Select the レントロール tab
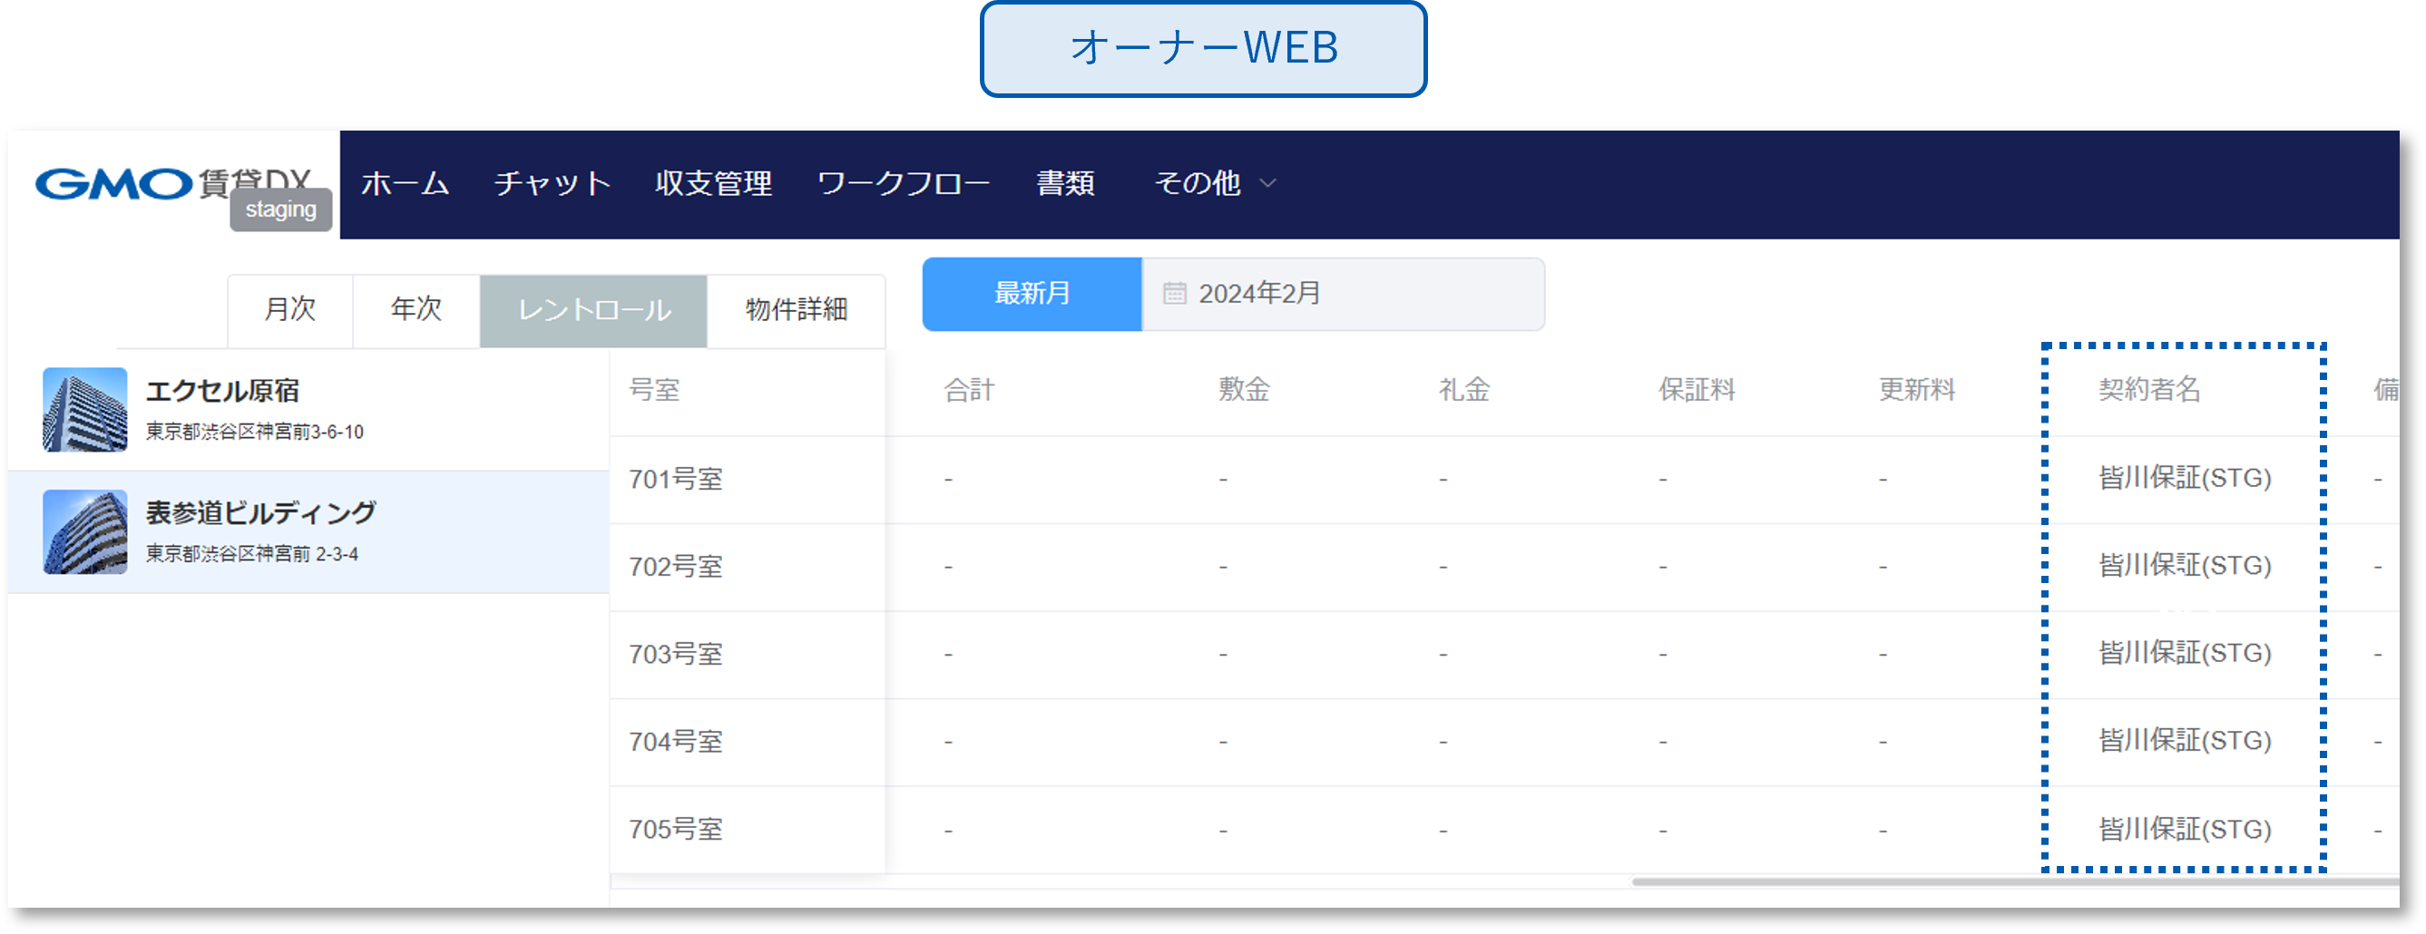Image resolution: width=2426 pixels, height=934 pixels. (x=593, y=310)
